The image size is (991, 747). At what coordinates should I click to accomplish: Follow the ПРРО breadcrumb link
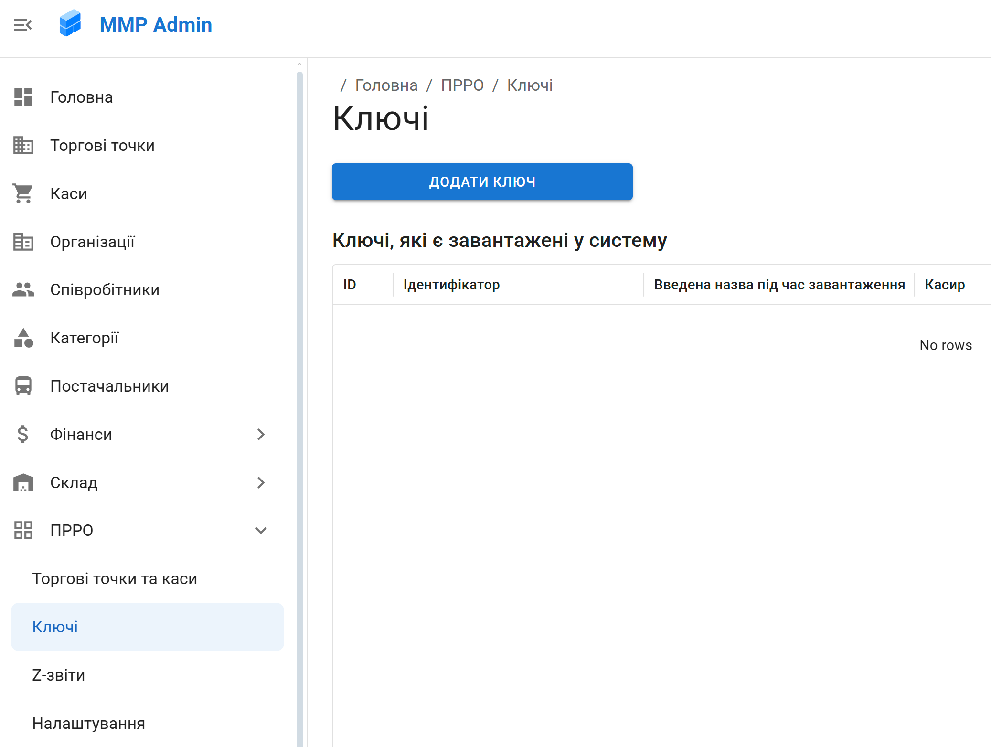point(462,85)
